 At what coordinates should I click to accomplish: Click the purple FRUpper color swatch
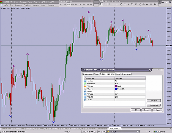tap(116, 86)
